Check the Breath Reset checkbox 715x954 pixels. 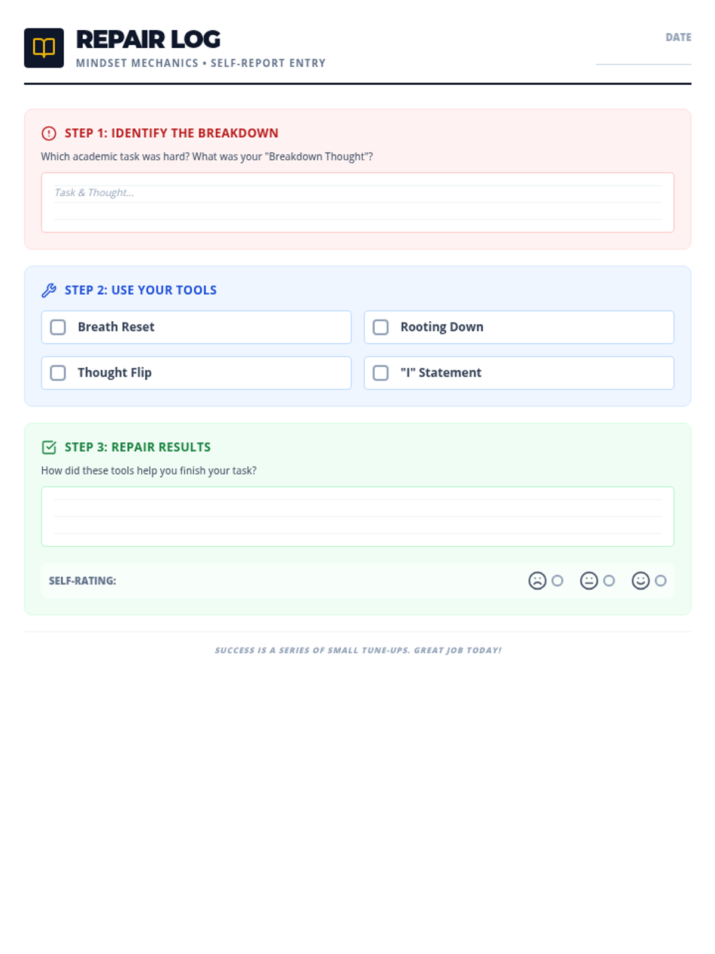coord(58,327)
